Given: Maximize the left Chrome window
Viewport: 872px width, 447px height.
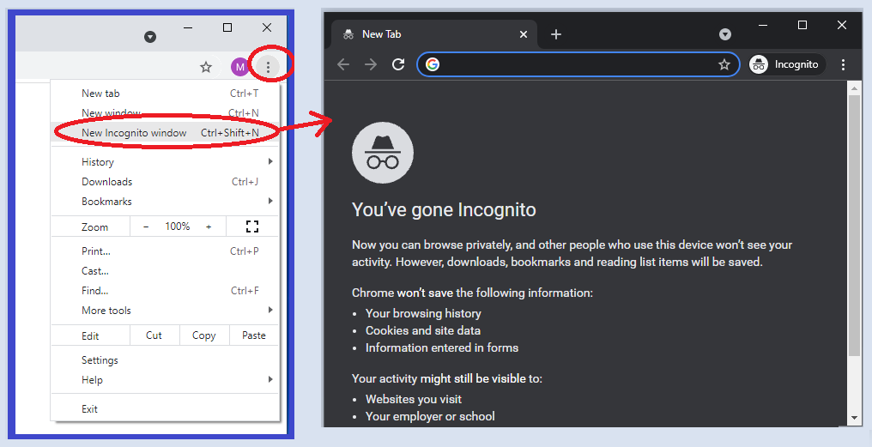Looking at the screenshot, I should 227,27.
